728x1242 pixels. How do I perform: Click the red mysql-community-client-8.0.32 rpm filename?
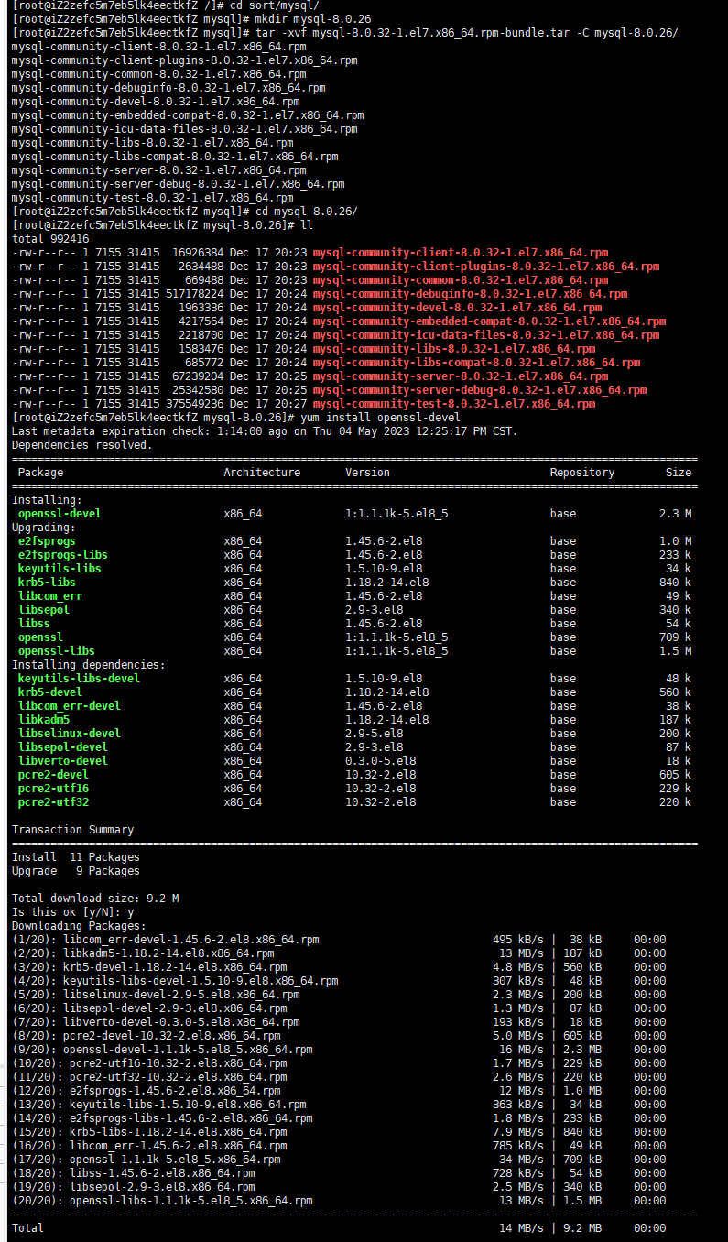pos(460,253)
